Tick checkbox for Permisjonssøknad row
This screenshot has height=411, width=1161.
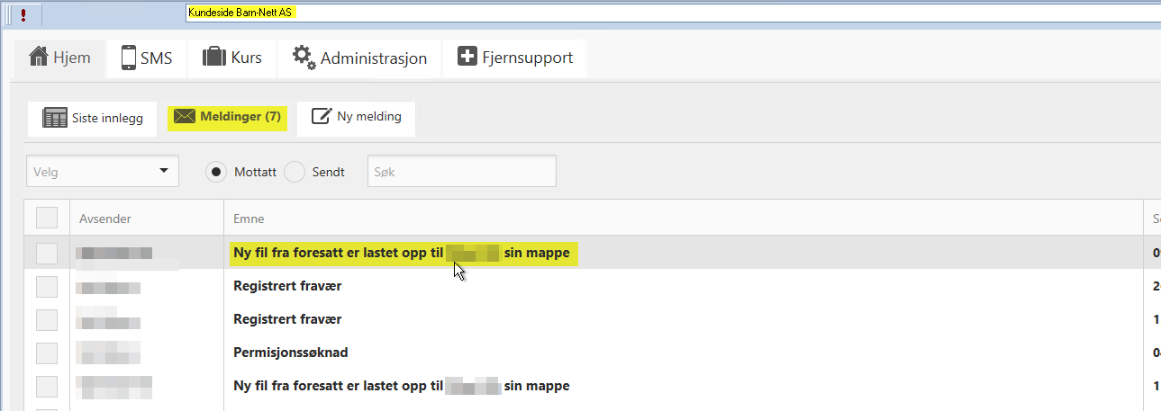[47, 353]
